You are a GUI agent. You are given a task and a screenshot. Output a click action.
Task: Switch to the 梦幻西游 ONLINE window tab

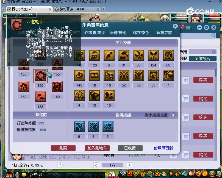77,9
